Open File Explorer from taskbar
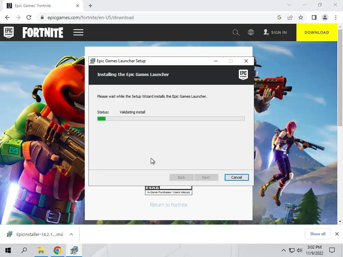The height and width of the screenshot is (257, 343). 41,250
